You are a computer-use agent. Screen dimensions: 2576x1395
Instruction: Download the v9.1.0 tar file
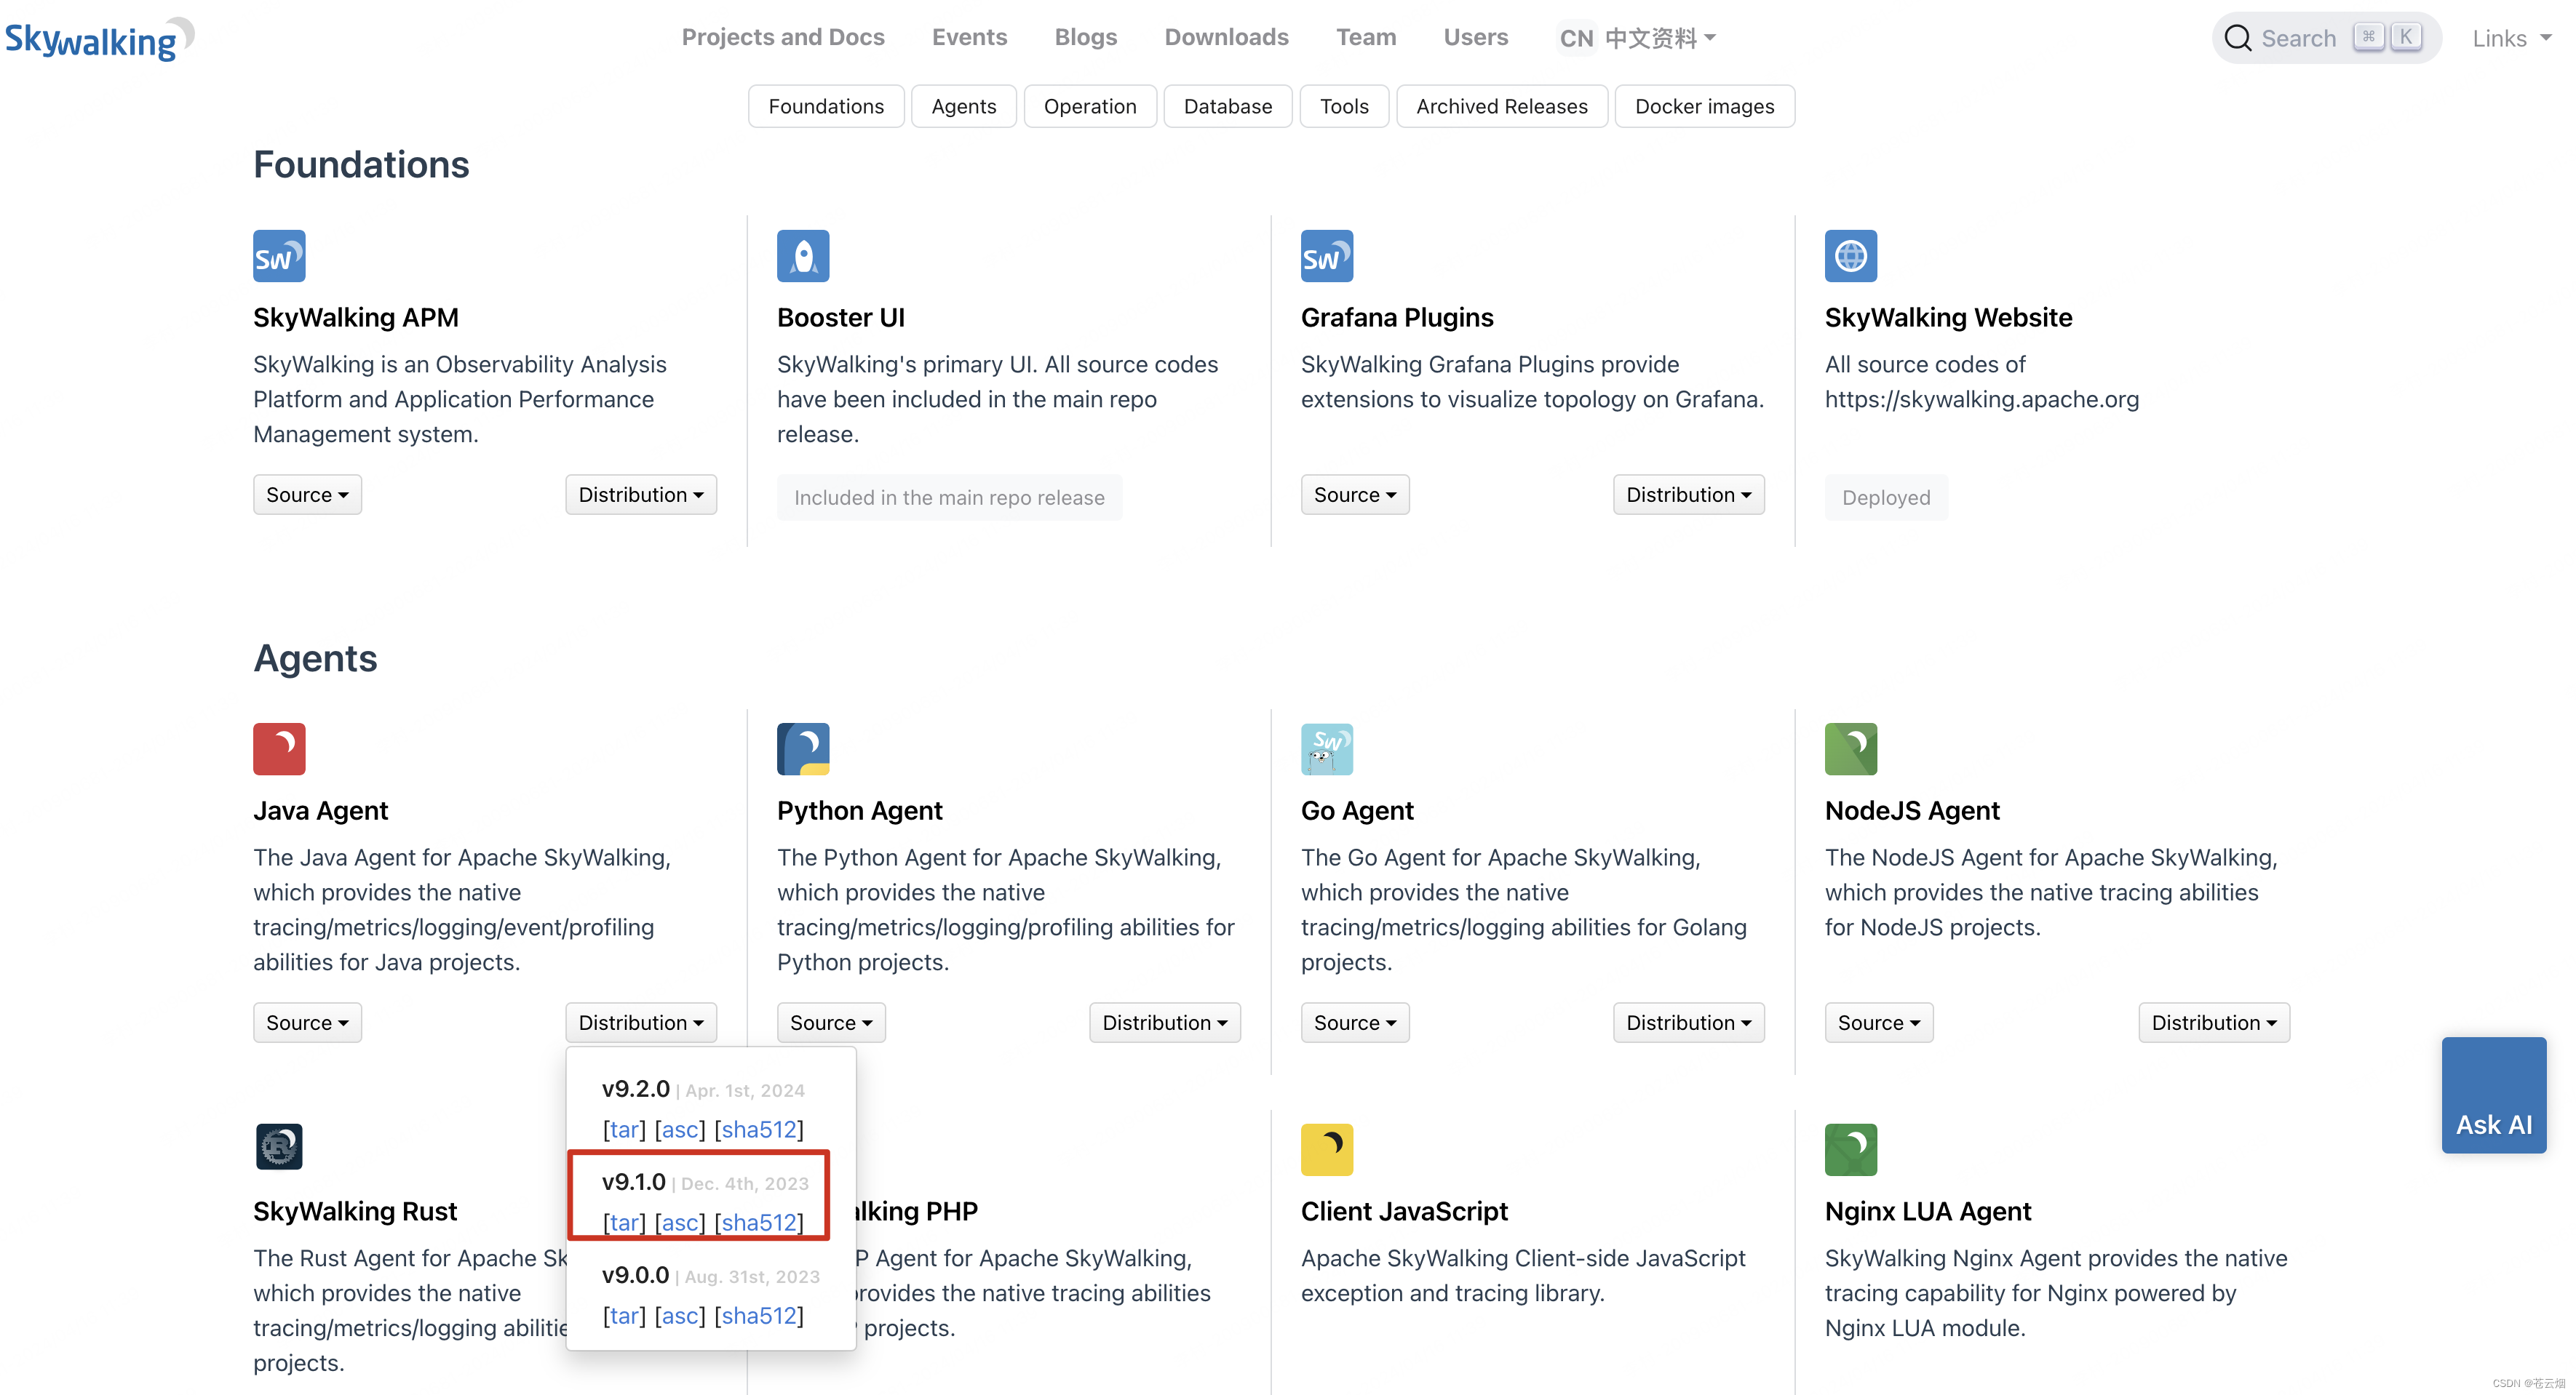624,1222
